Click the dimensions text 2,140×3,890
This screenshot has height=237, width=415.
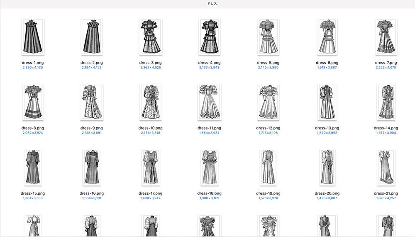[268, 68]
